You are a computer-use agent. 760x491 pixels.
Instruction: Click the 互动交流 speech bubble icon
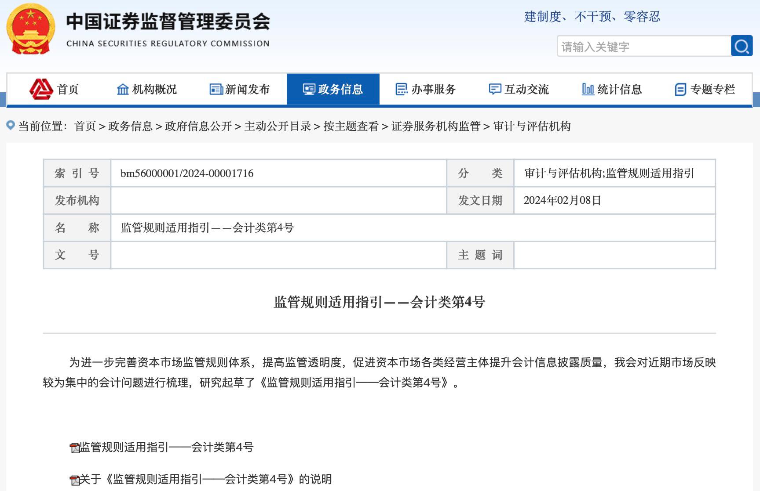(495, 89)
